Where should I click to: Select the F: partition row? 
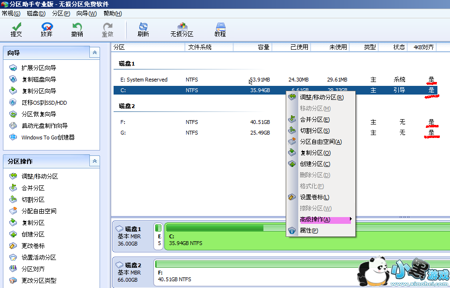(276, 122)
